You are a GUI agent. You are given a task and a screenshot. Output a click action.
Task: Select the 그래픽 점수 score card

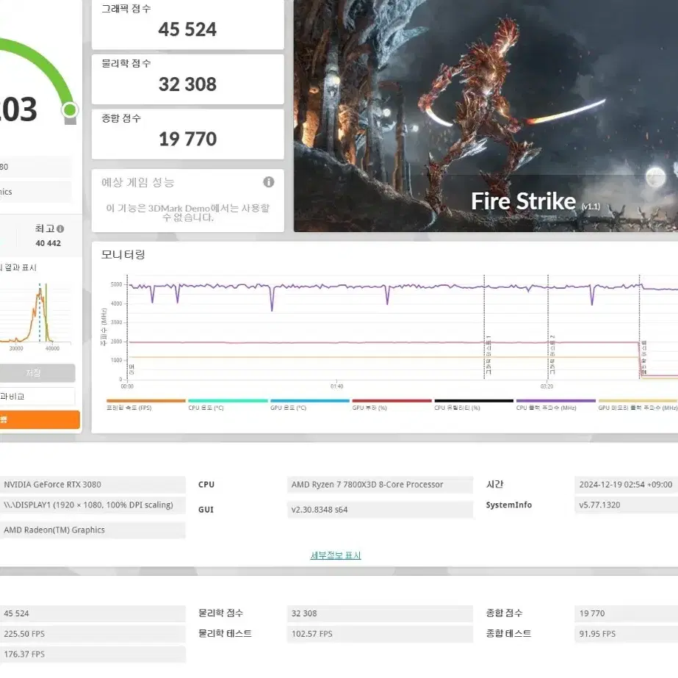tap(187, 25)
